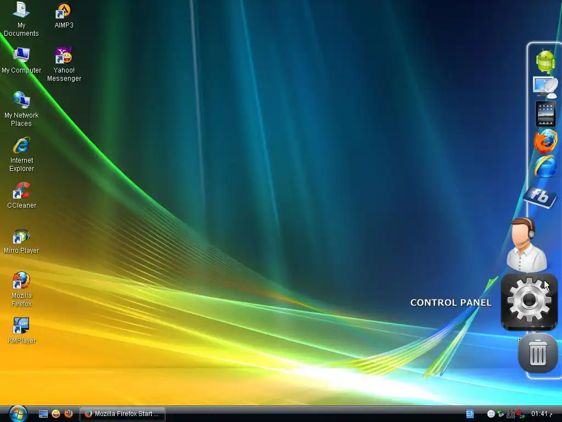
Task: Click Show Desktop in quick launch
Action: tap(43, 414)
